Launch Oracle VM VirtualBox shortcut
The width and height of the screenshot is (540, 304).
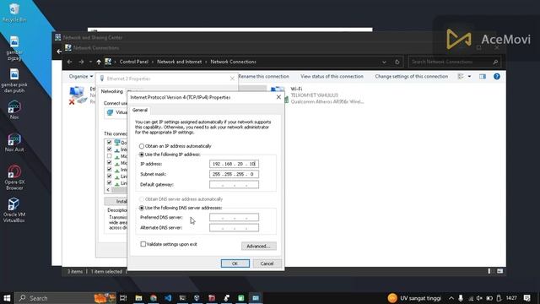tap(14, 210)
